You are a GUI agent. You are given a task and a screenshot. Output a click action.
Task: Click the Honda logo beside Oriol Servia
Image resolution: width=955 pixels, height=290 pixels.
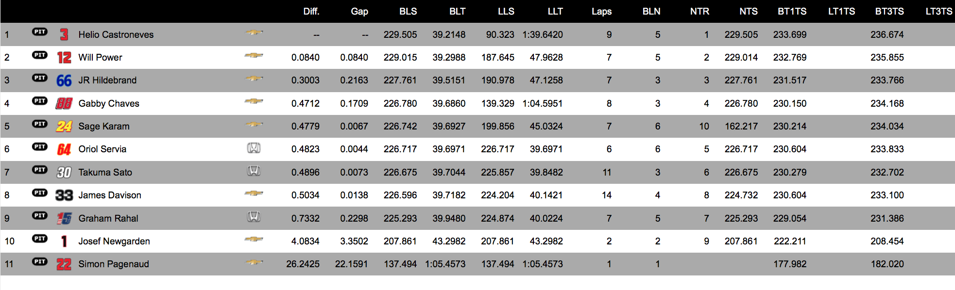(x=254, y=148)
